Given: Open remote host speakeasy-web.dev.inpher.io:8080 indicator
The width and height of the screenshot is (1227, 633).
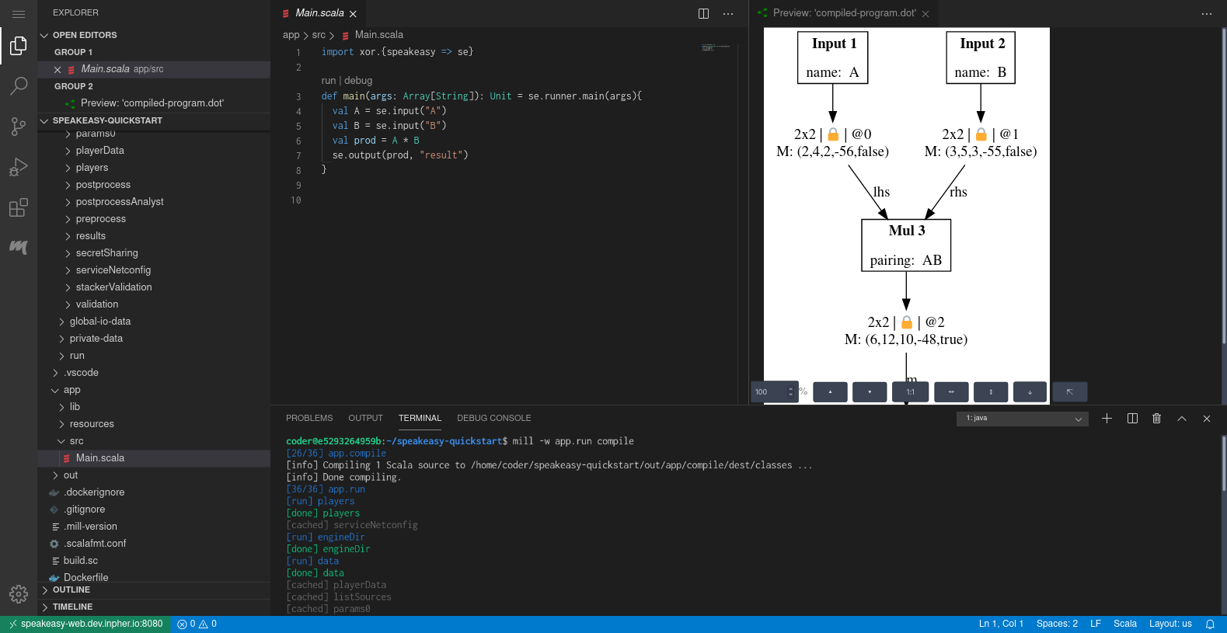Looking at the screenshot, I should (85, 624).
